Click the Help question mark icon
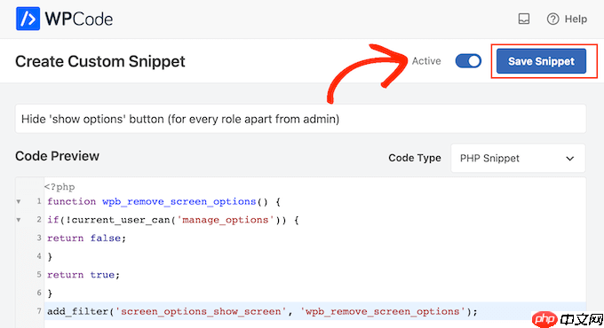604x328 pixels. tap(552, 19)
